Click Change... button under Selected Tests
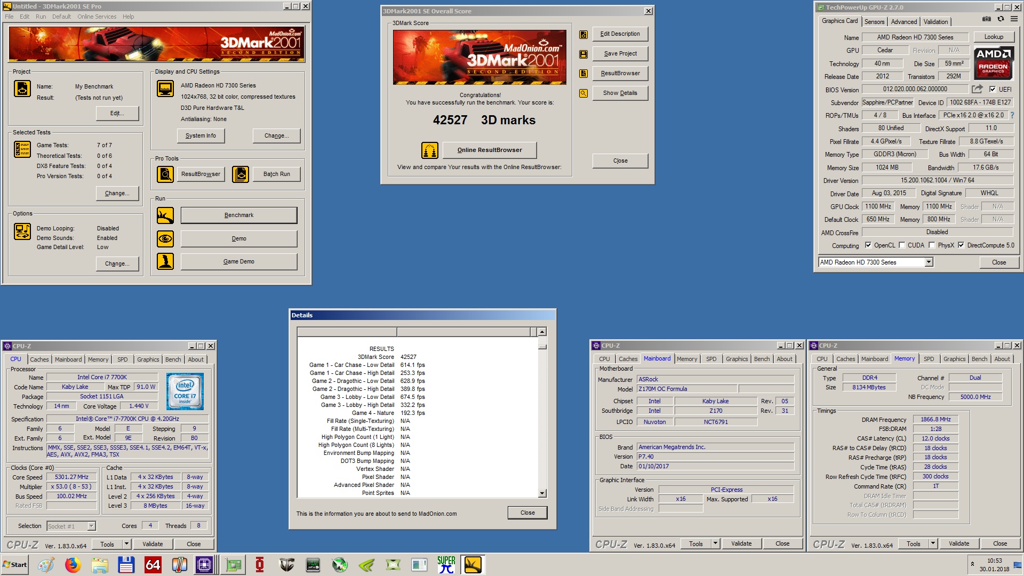 117,194
